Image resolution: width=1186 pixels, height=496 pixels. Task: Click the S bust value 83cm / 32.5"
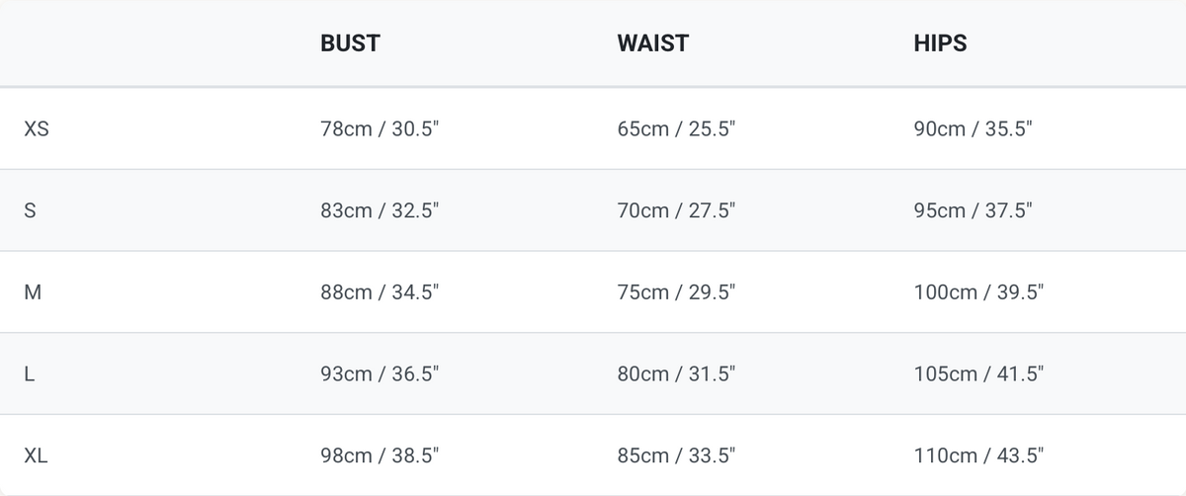point(380,210)
